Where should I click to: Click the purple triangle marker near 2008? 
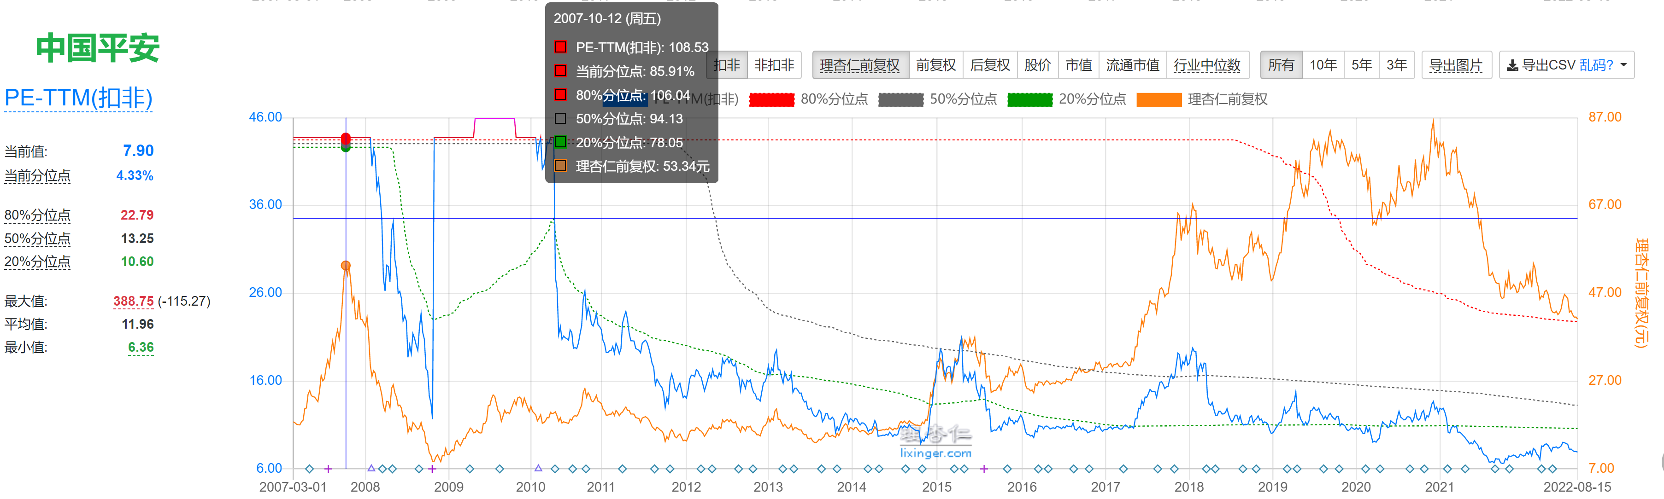(371, 468)
